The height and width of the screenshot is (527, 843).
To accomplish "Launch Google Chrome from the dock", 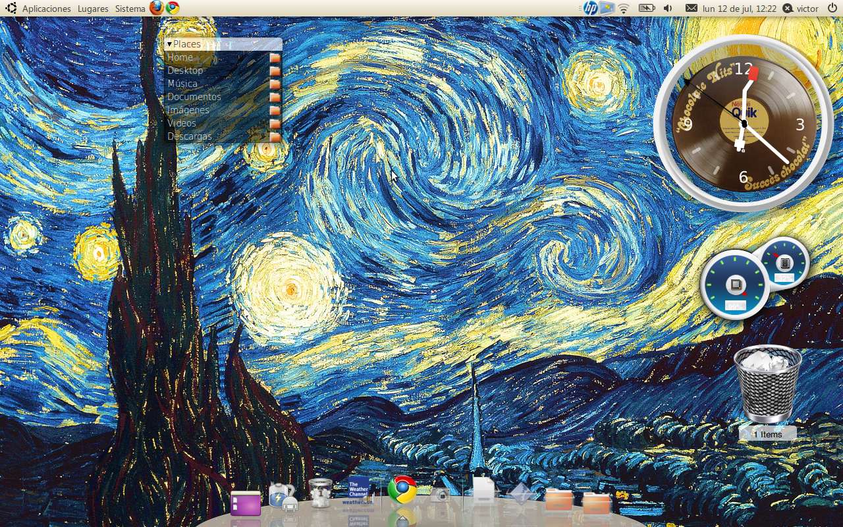I will coord(402,489).
